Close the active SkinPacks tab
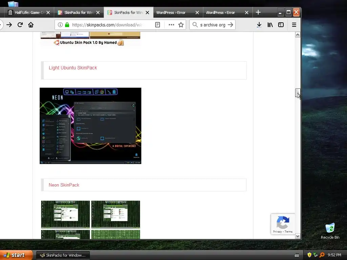347x260 pixels. click(x=147, y=13)
